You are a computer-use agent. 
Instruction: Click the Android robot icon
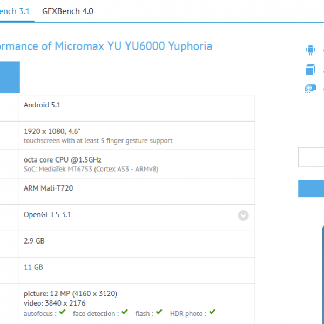tap(310, 50)
